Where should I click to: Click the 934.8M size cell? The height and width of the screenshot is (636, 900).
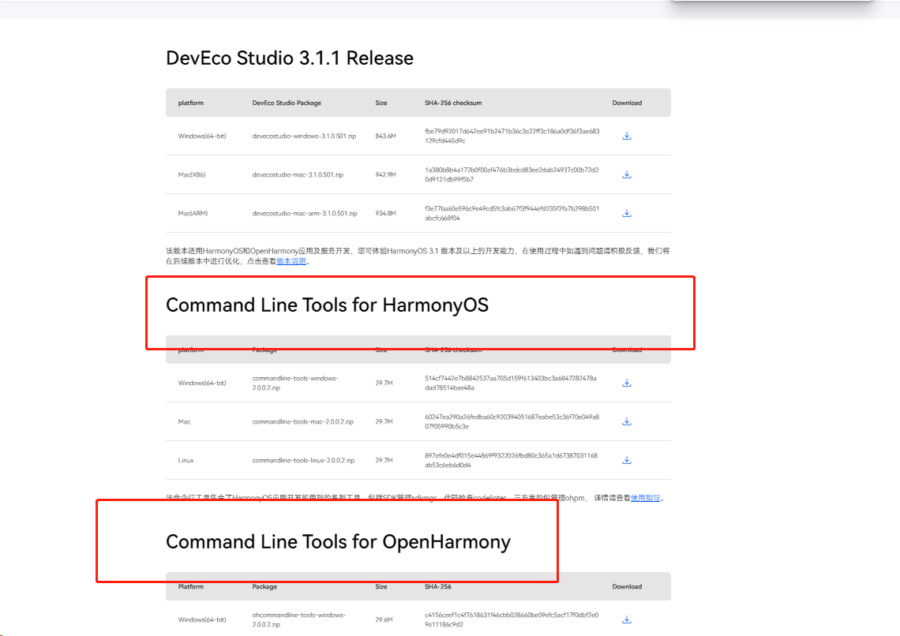click(x=386, y=213)
